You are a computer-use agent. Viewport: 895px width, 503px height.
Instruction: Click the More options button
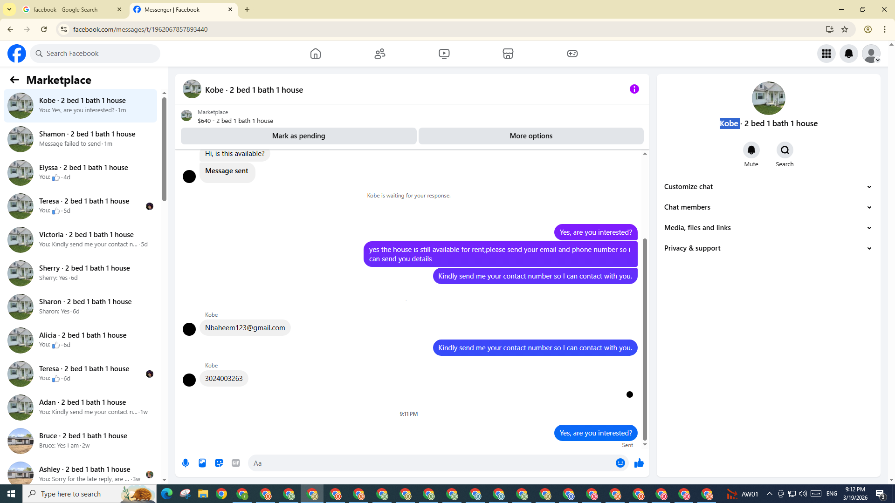tap(531, 136)
